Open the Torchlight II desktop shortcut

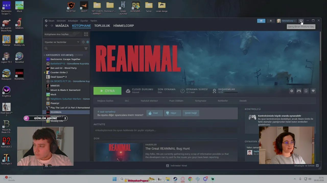click(6, 159)
